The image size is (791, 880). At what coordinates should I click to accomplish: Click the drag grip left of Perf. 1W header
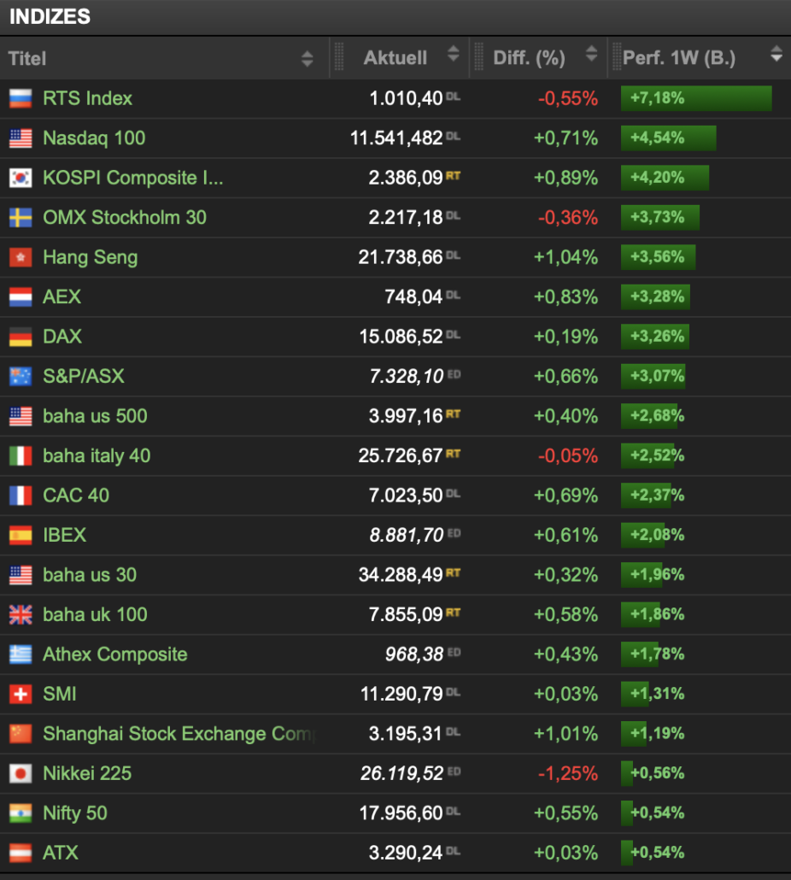(x=617, y=57)
